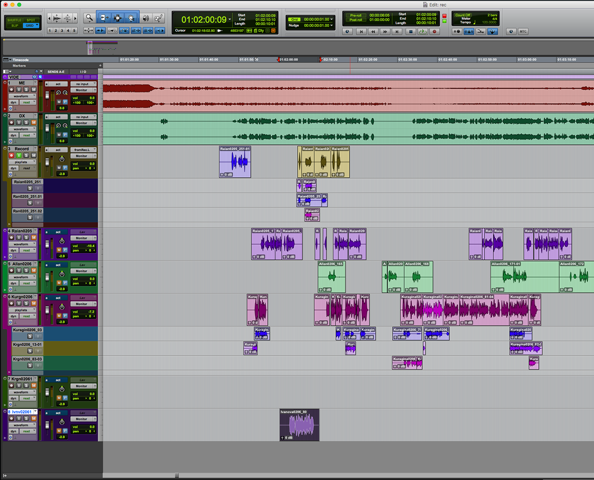The width and height of the screenshot is (594, 480).
Task: Open the main counter format dropdown arrow
Action: point(230,19)
